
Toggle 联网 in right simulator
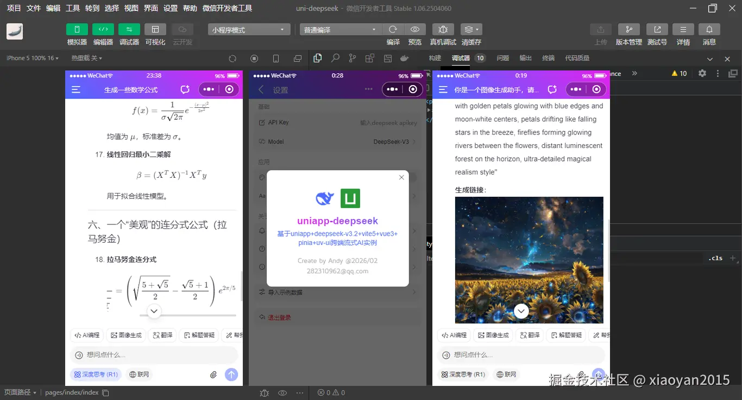[x=506, y=375]
